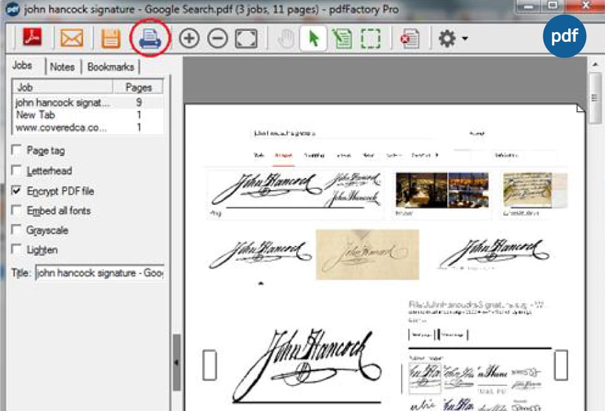The height and width of the screenshot is (411, 605).
Task: Open the Notes tab
Action: tap(62, 66)
